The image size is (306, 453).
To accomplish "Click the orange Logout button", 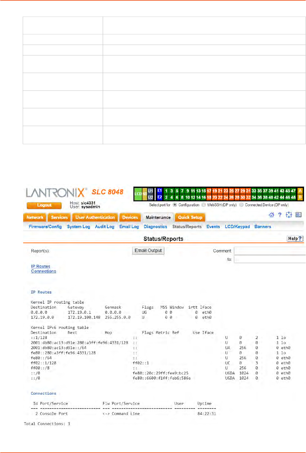I will tap(44, 205).
